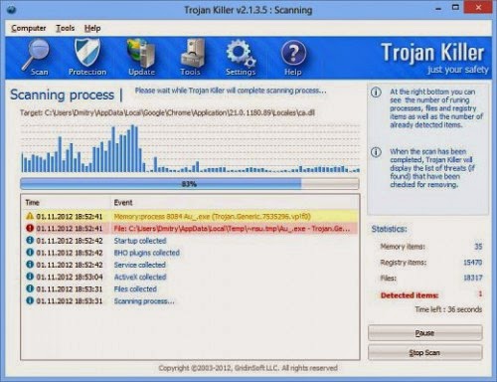This screenshot has height=382, width=497.
Task: Open the Scan magnifier tool
Action: pyautogui.click(x=36, y=58)
